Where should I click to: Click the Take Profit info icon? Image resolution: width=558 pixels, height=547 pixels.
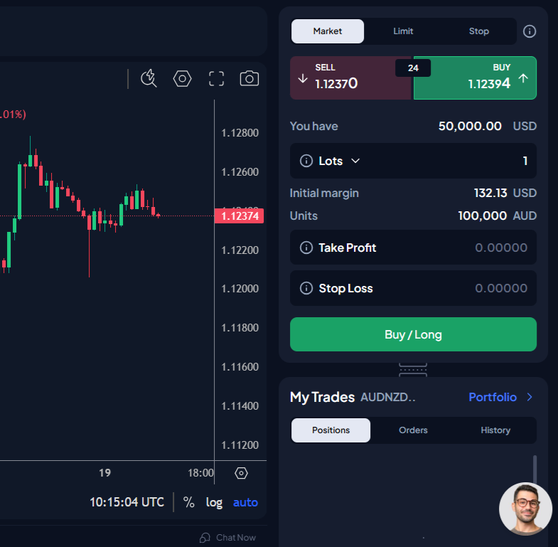pyautogui.click(x=306, y=247)
